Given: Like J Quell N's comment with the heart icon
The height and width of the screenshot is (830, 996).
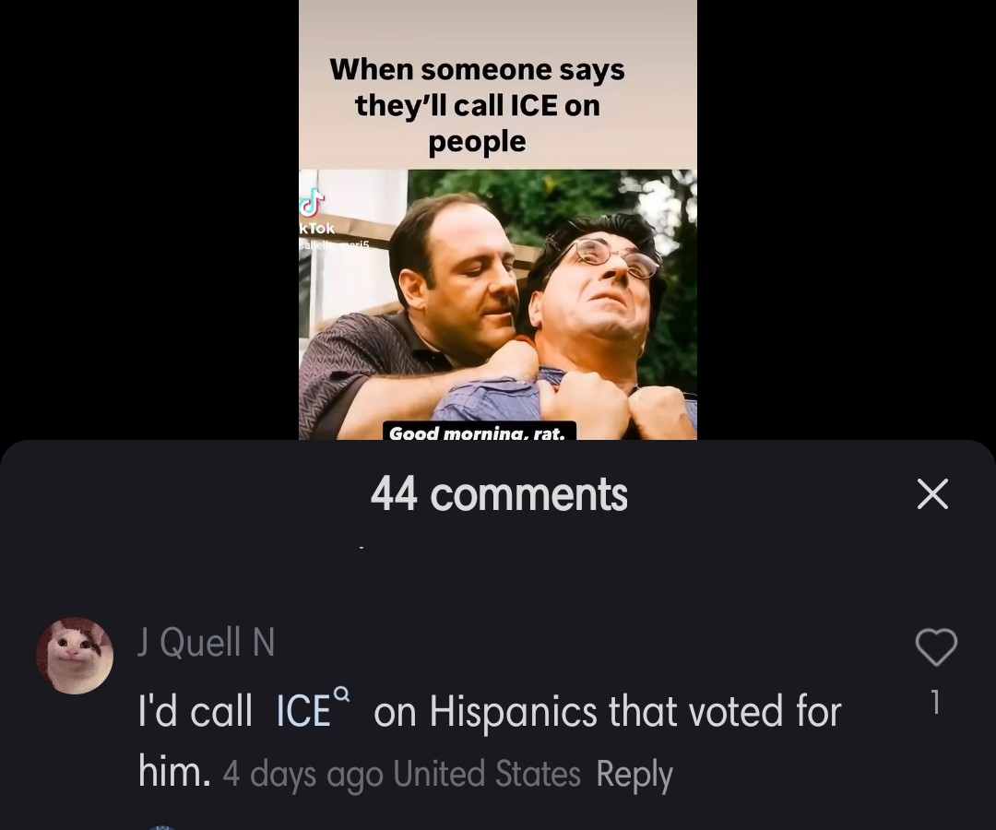Looking at the screenshot, I should 936,647.
